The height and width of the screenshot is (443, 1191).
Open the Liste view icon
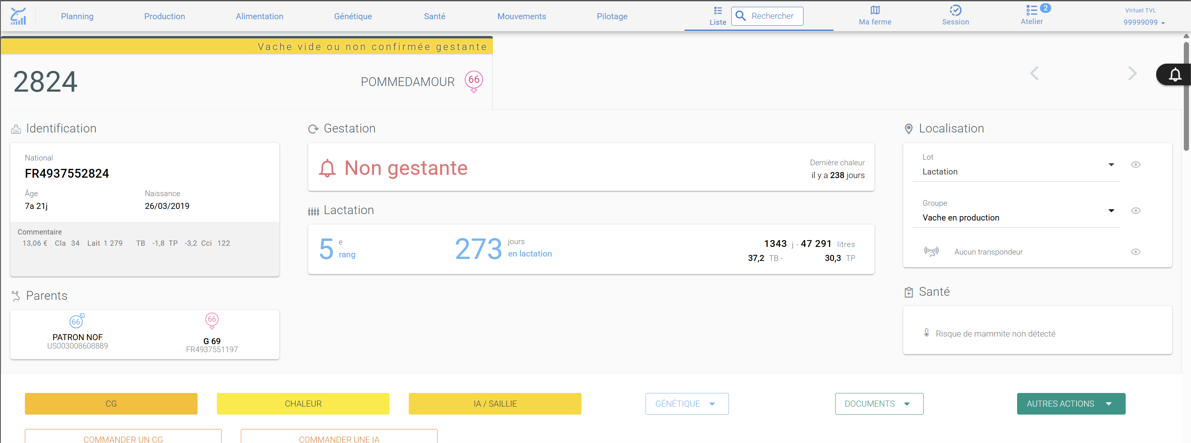pyautogui.click(x=718, y=11)
